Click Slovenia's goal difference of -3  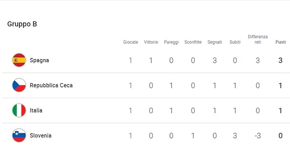[257, 136]
